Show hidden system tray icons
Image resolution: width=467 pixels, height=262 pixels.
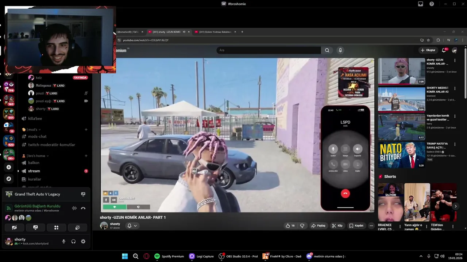(421, 256)
